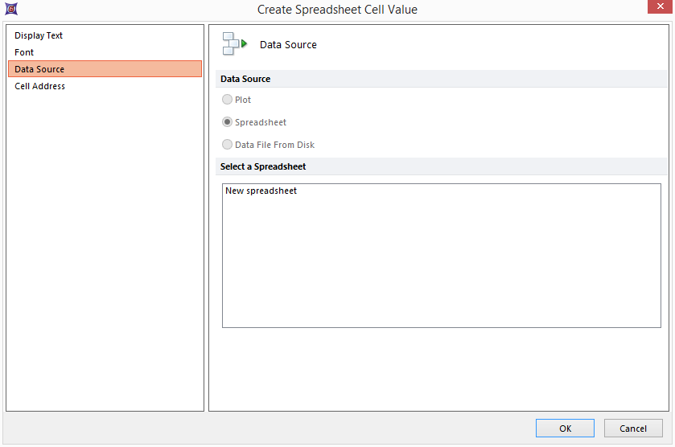Image resolution: width=675 pixels, height=447 pixels.
Task: Click the Data Source section header bar
Action: (x=442, y=79)
